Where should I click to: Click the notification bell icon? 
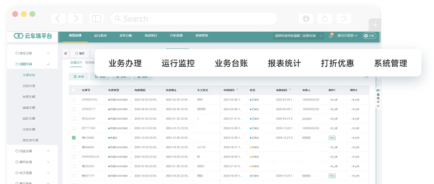point(331,36)
